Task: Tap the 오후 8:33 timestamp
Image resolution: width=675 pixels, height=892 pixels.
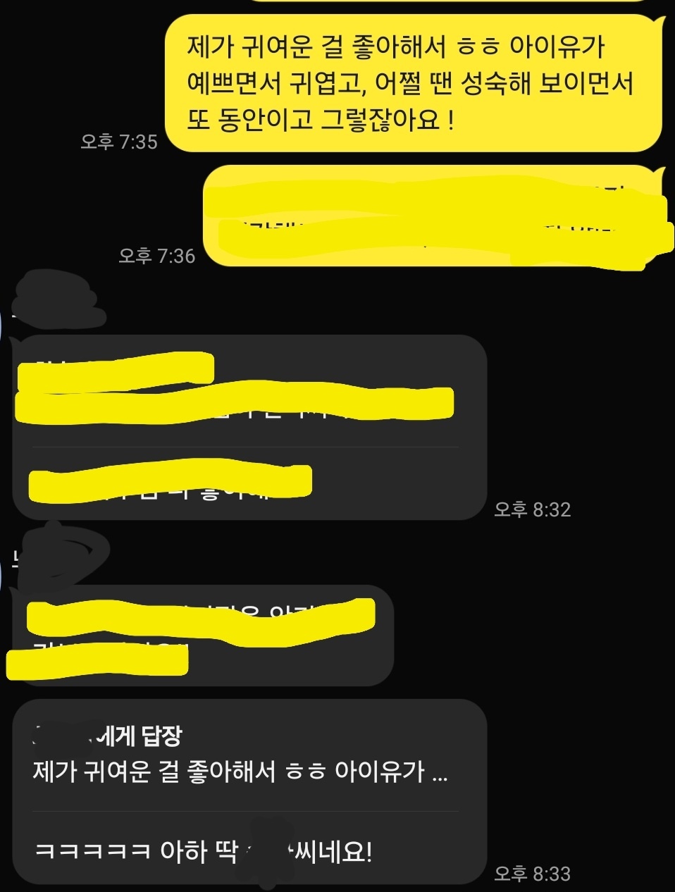Action: pos(532,874)
